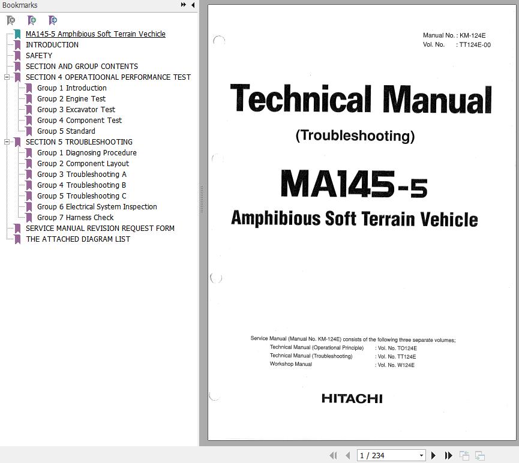
Task: Open Group 2 Component Layout bookmark
Action: tap(83, 164)
